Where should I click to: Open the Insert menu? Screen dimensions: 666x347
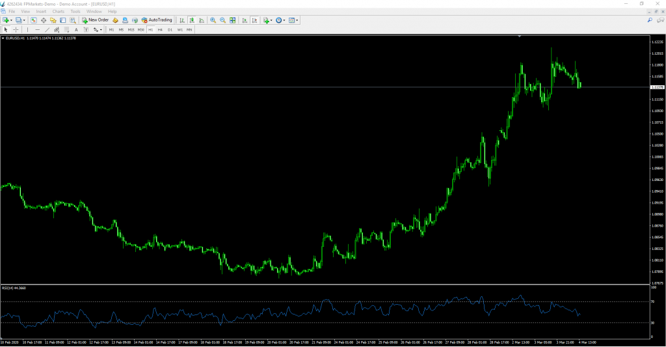(41, 11)
